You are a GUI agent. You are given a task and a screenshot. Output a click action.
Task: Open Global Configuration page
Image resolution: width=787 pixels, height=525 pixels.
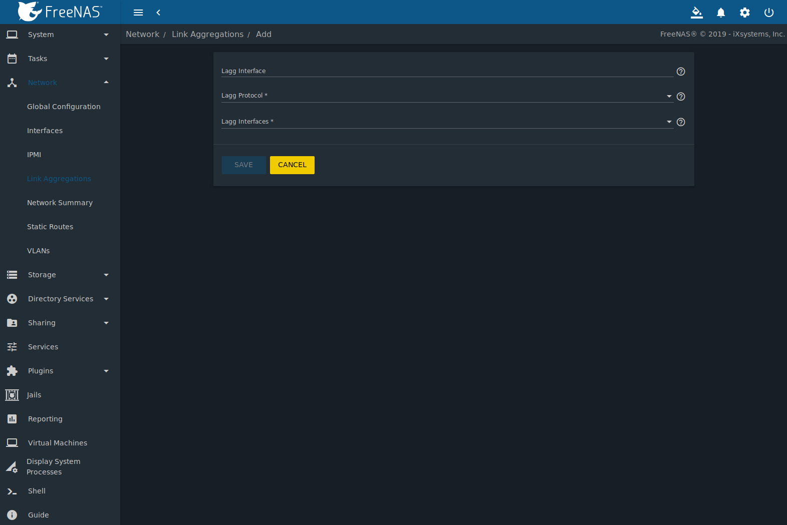64,107
